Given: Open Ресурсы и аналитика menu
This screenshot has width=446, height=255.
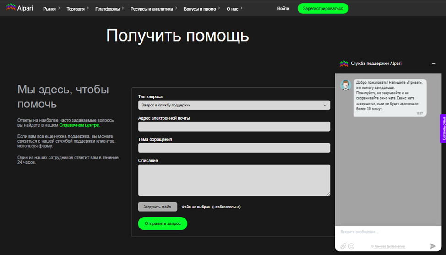Looking at the screenshot, I should pos(153,9).
